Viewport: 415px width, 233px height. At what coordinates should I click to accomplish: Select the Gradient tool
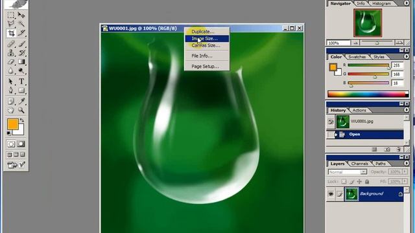click(21, 62)
